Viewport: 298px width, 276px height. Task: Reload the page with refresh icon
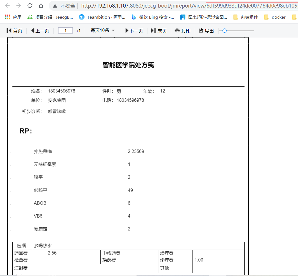pos(30,6)
